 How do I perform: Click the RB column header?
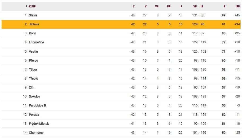pos(238,6)
